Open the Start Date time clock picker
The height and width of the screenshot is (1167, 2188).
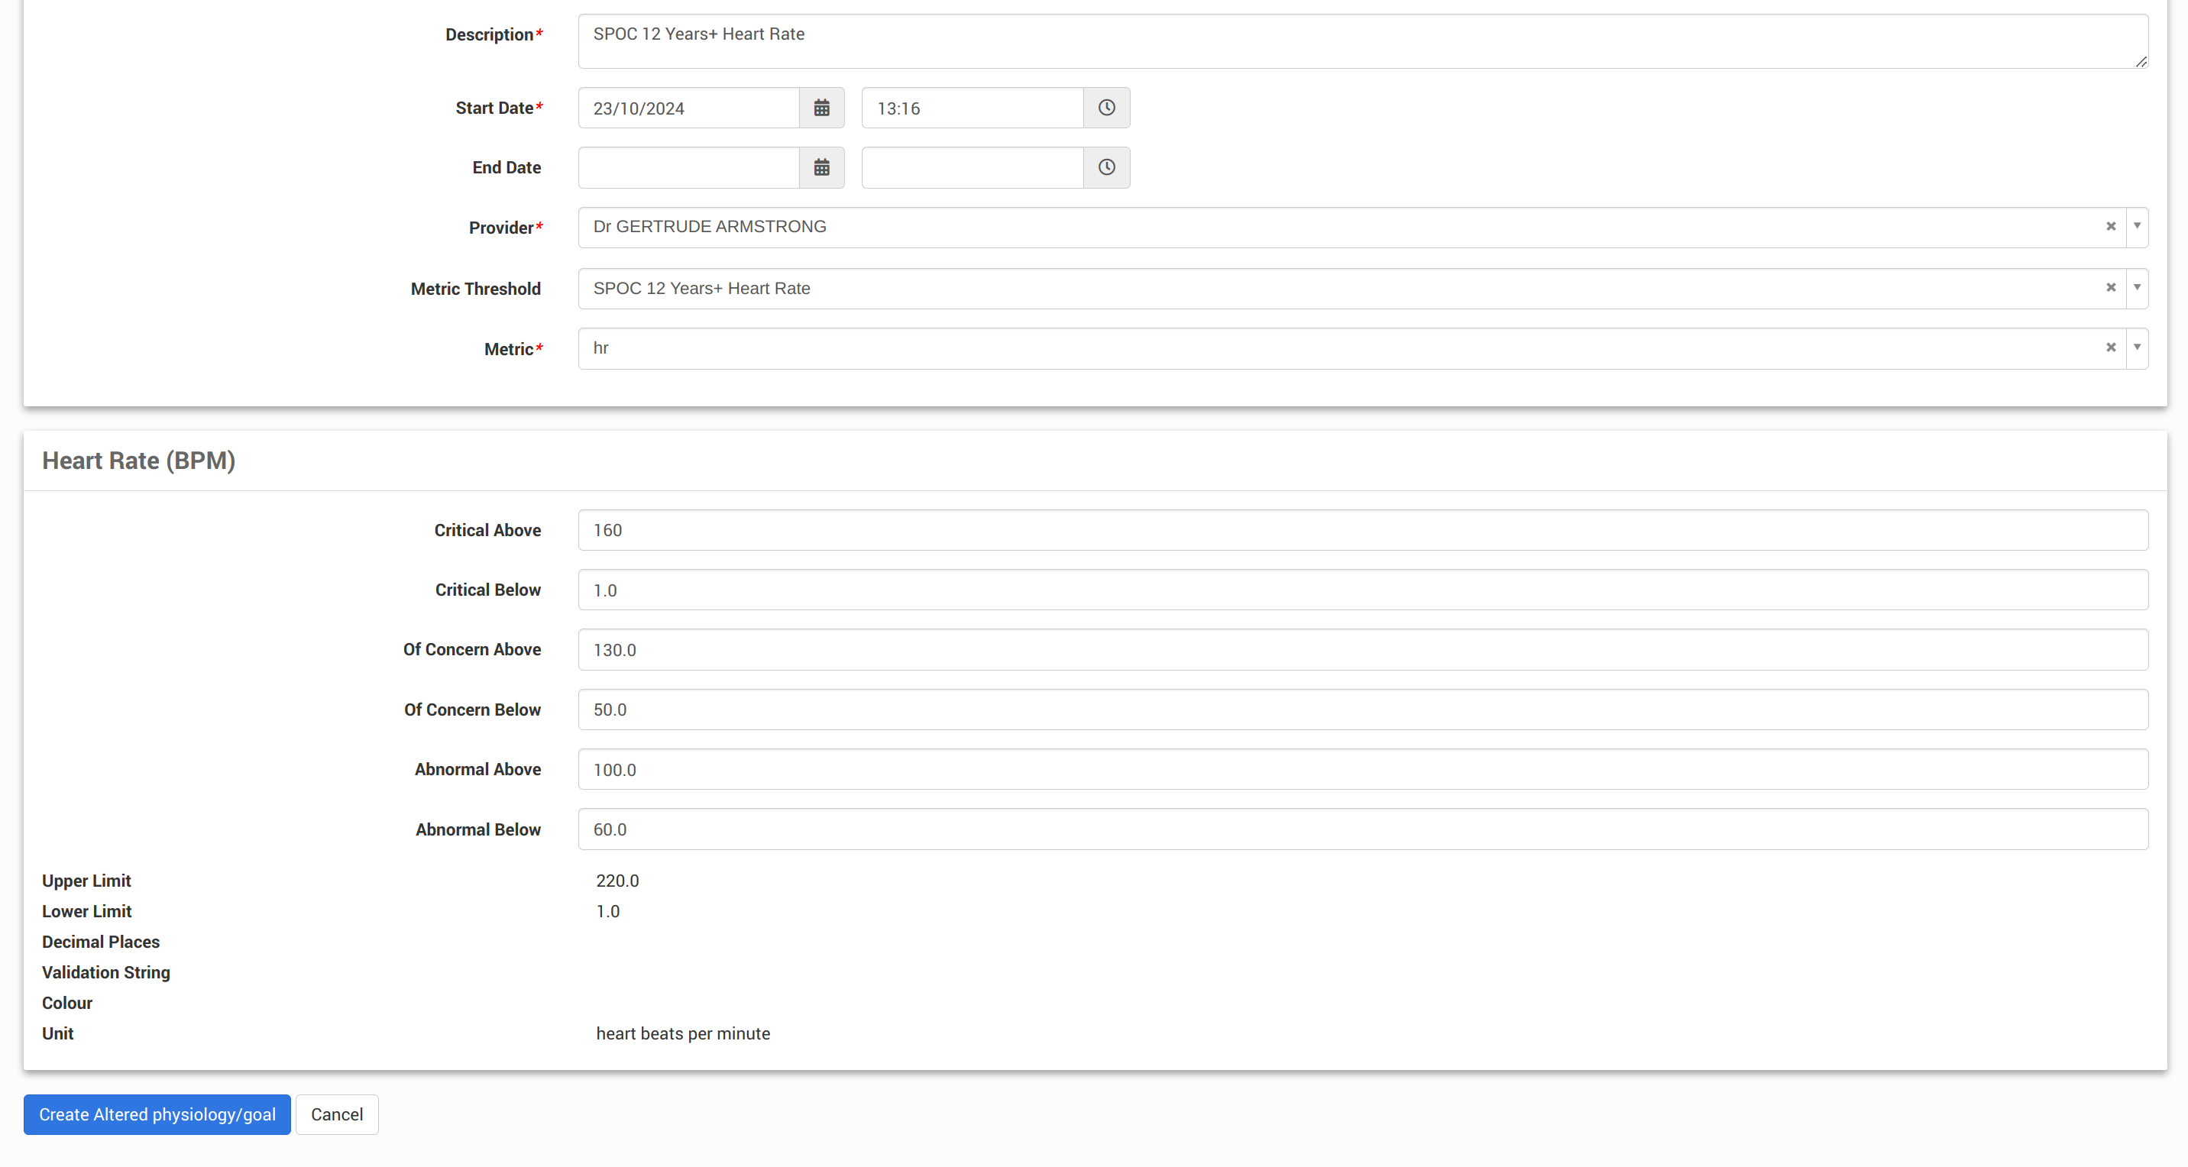coord(1106,108)
